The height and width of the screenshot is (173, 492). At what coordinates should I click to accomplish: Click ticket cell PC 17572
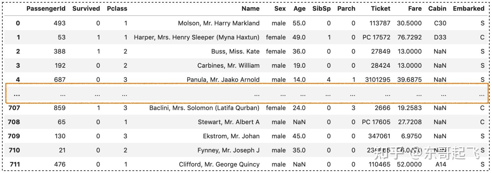(x=376, y=37)
